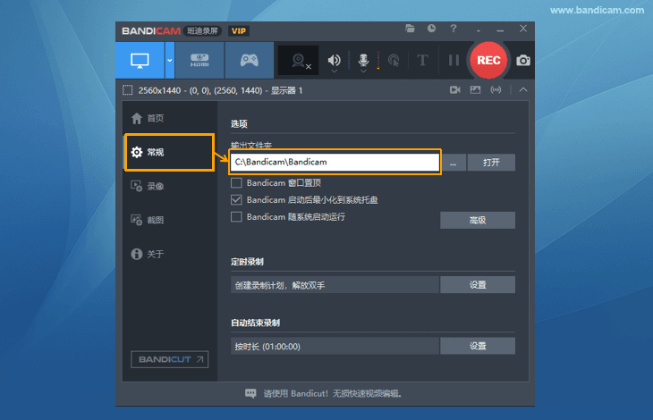The height and width of the screenshot is (420, 653).
Task: Open help question mark icon
Action: 454,29
